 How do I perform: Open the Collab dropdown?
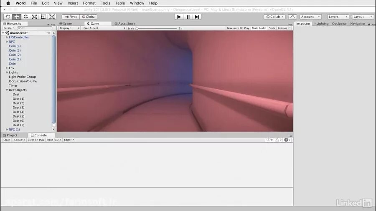(275, 17)
